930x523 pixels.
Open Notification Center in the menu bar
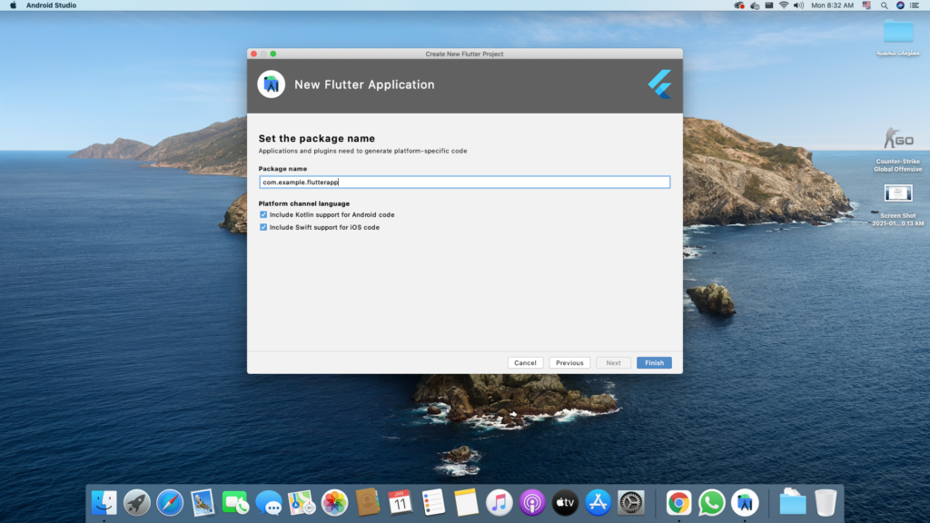click(915, 5)
